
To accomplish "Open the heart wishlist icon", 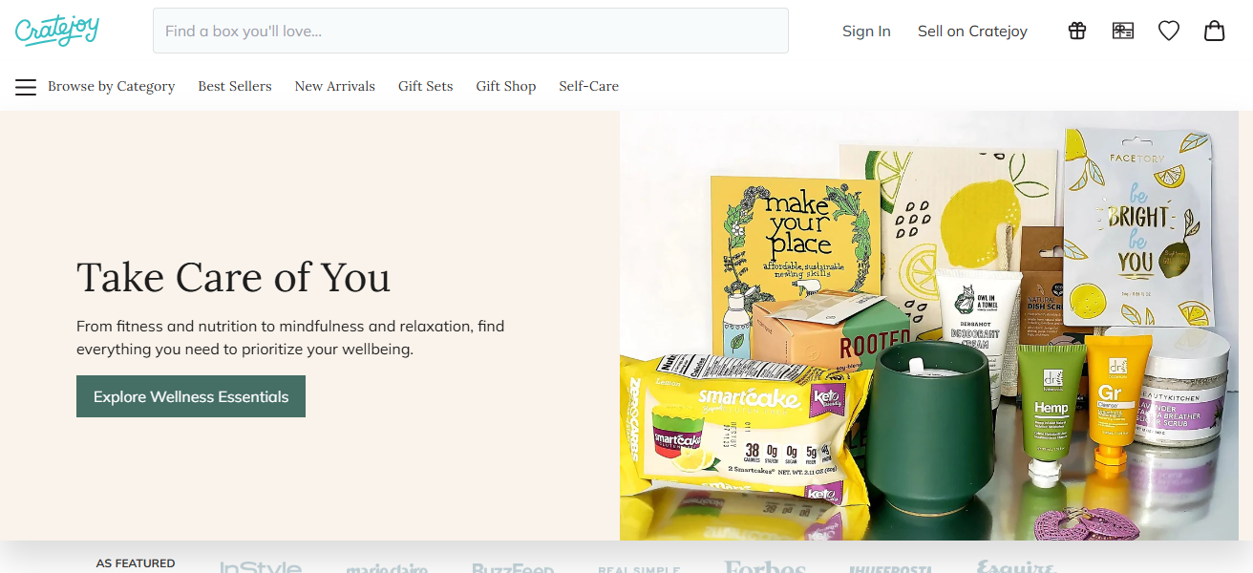I will click(1169, 31).
